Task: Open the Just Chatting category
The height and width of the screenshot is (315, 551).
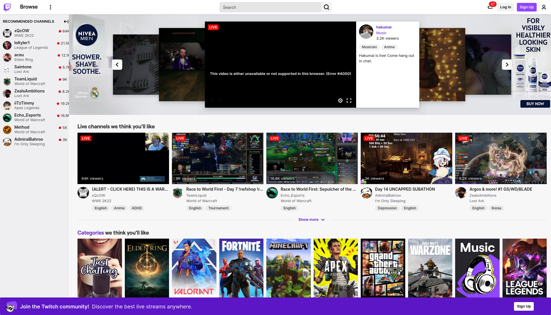Action: [100, 268]
